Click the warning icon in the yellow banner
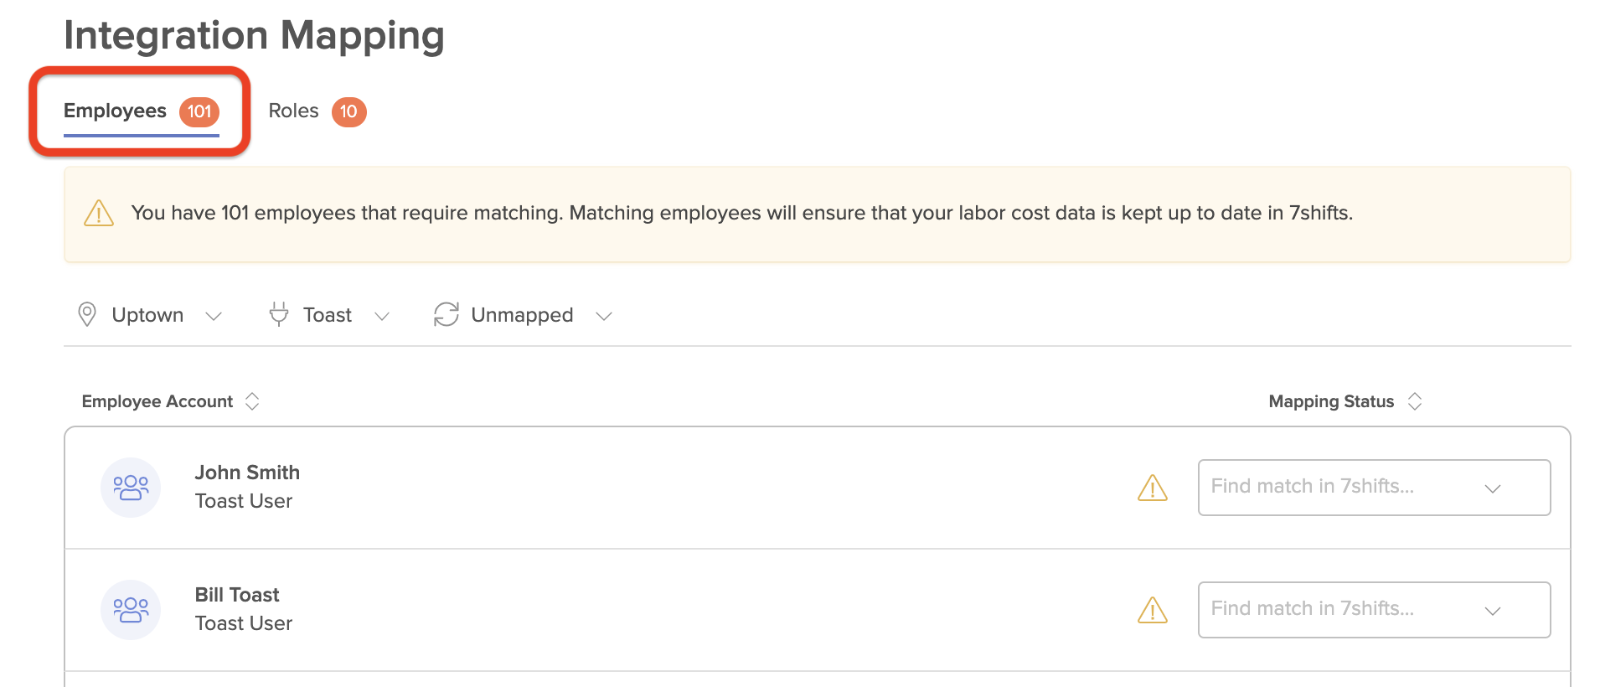 point(99,213)
